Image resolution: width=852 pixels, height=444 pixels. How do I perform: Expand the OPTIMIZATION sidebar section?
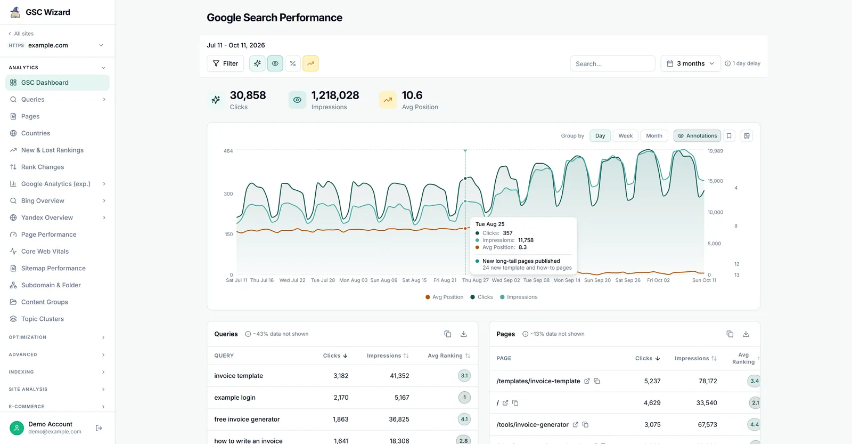(x=58, y=337)
